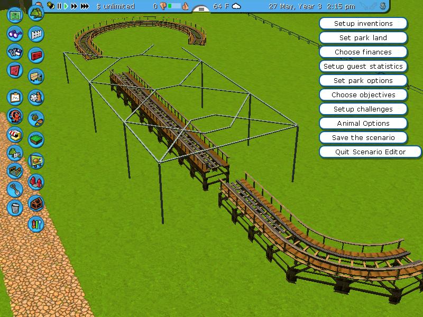Click the '$ unlimited' money display
Viewport: 423px width, 317px height.
(115, 6)
